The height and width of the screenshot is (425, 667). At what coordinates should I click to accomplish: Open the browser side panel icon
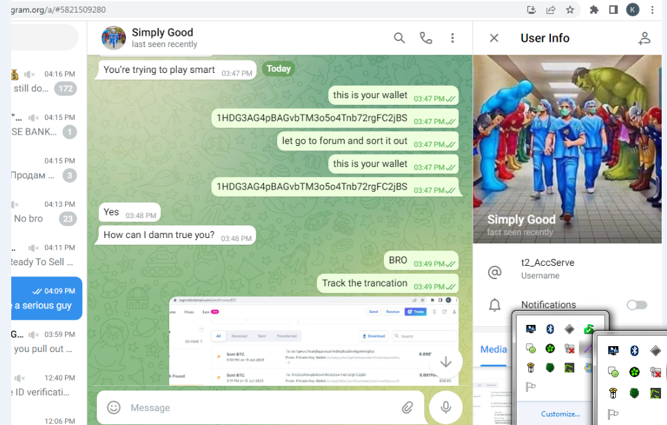click(613, 9)
